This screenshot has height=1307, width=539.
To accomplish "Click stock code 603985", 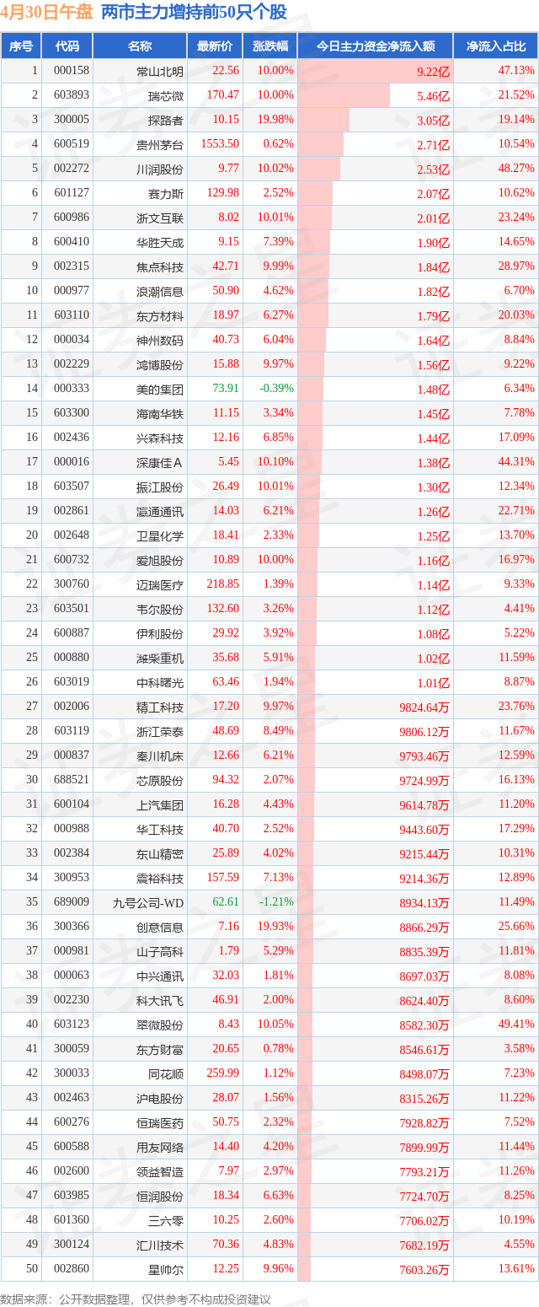I will point(71,1196).
